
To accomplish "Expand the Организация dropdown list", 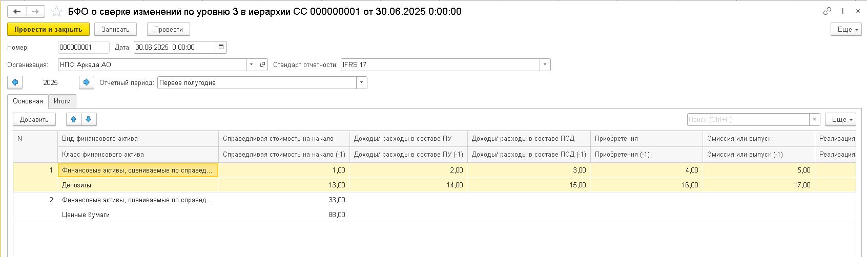I will click(251, 65).
